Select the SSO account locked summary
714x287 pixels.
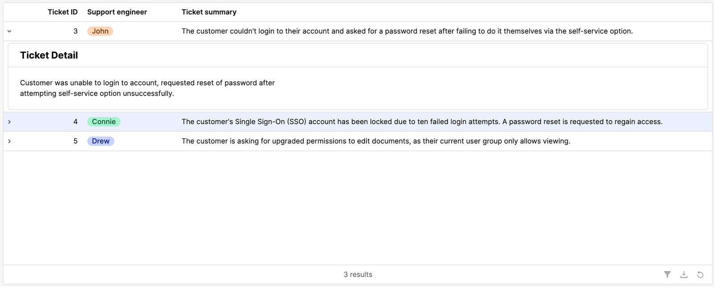(422, 122)
